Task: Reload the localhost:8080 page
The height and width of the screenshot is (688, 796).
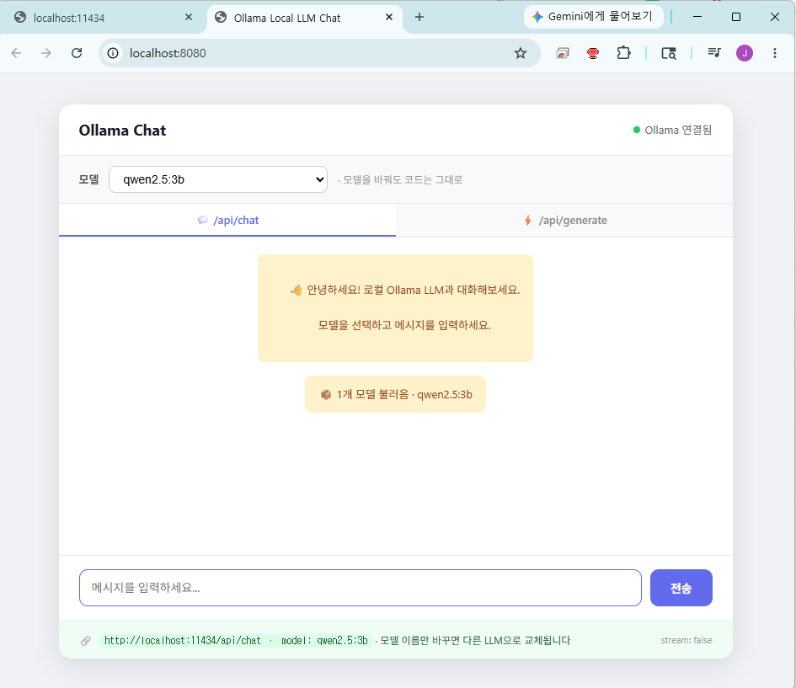Action: click(x=77, y=53)
